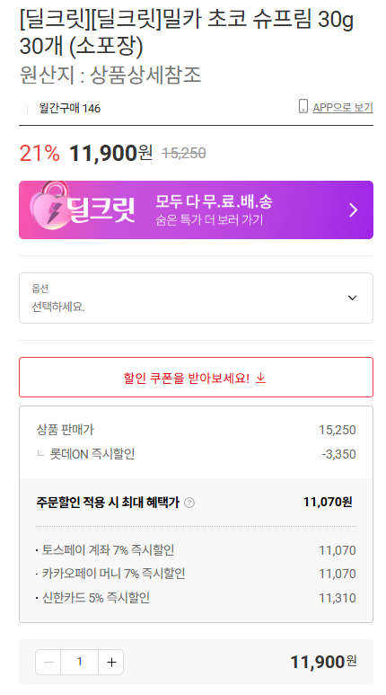Image resolution: width=386 pixels, height=695 pixels.
Task: Expand the 옵션 선택하세요 dropdown
Action: 196,298
